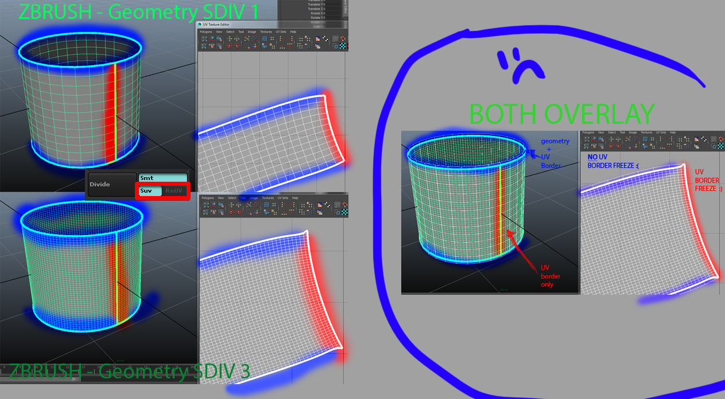The height and width of the screenshot is (399, 725).
Task: Click the ZBrush ReUV button
Action: (175, 190)
